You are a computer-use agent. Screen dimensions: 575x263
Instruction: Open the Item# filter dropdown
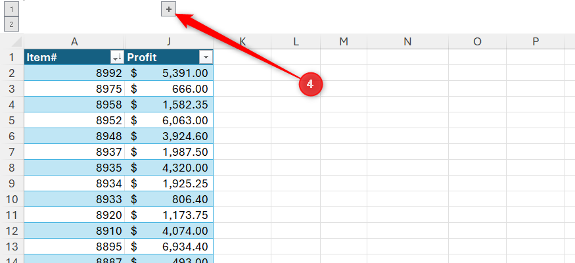117,57
